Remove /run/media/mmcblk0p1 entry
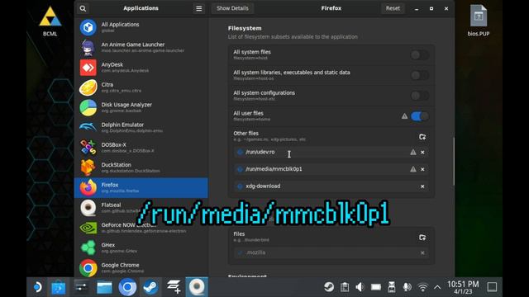 (422, 169)
